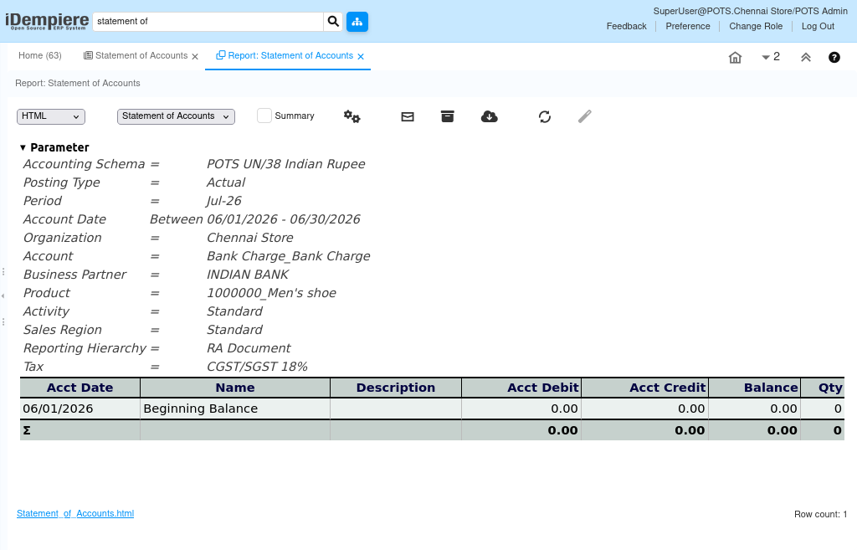Screen dimensions: 857x550
Task: Click the report wizard pencil icon
Action: coord(585,116)
